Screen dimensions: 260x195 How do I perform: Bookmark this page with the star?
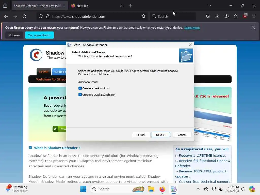(143, 17)
